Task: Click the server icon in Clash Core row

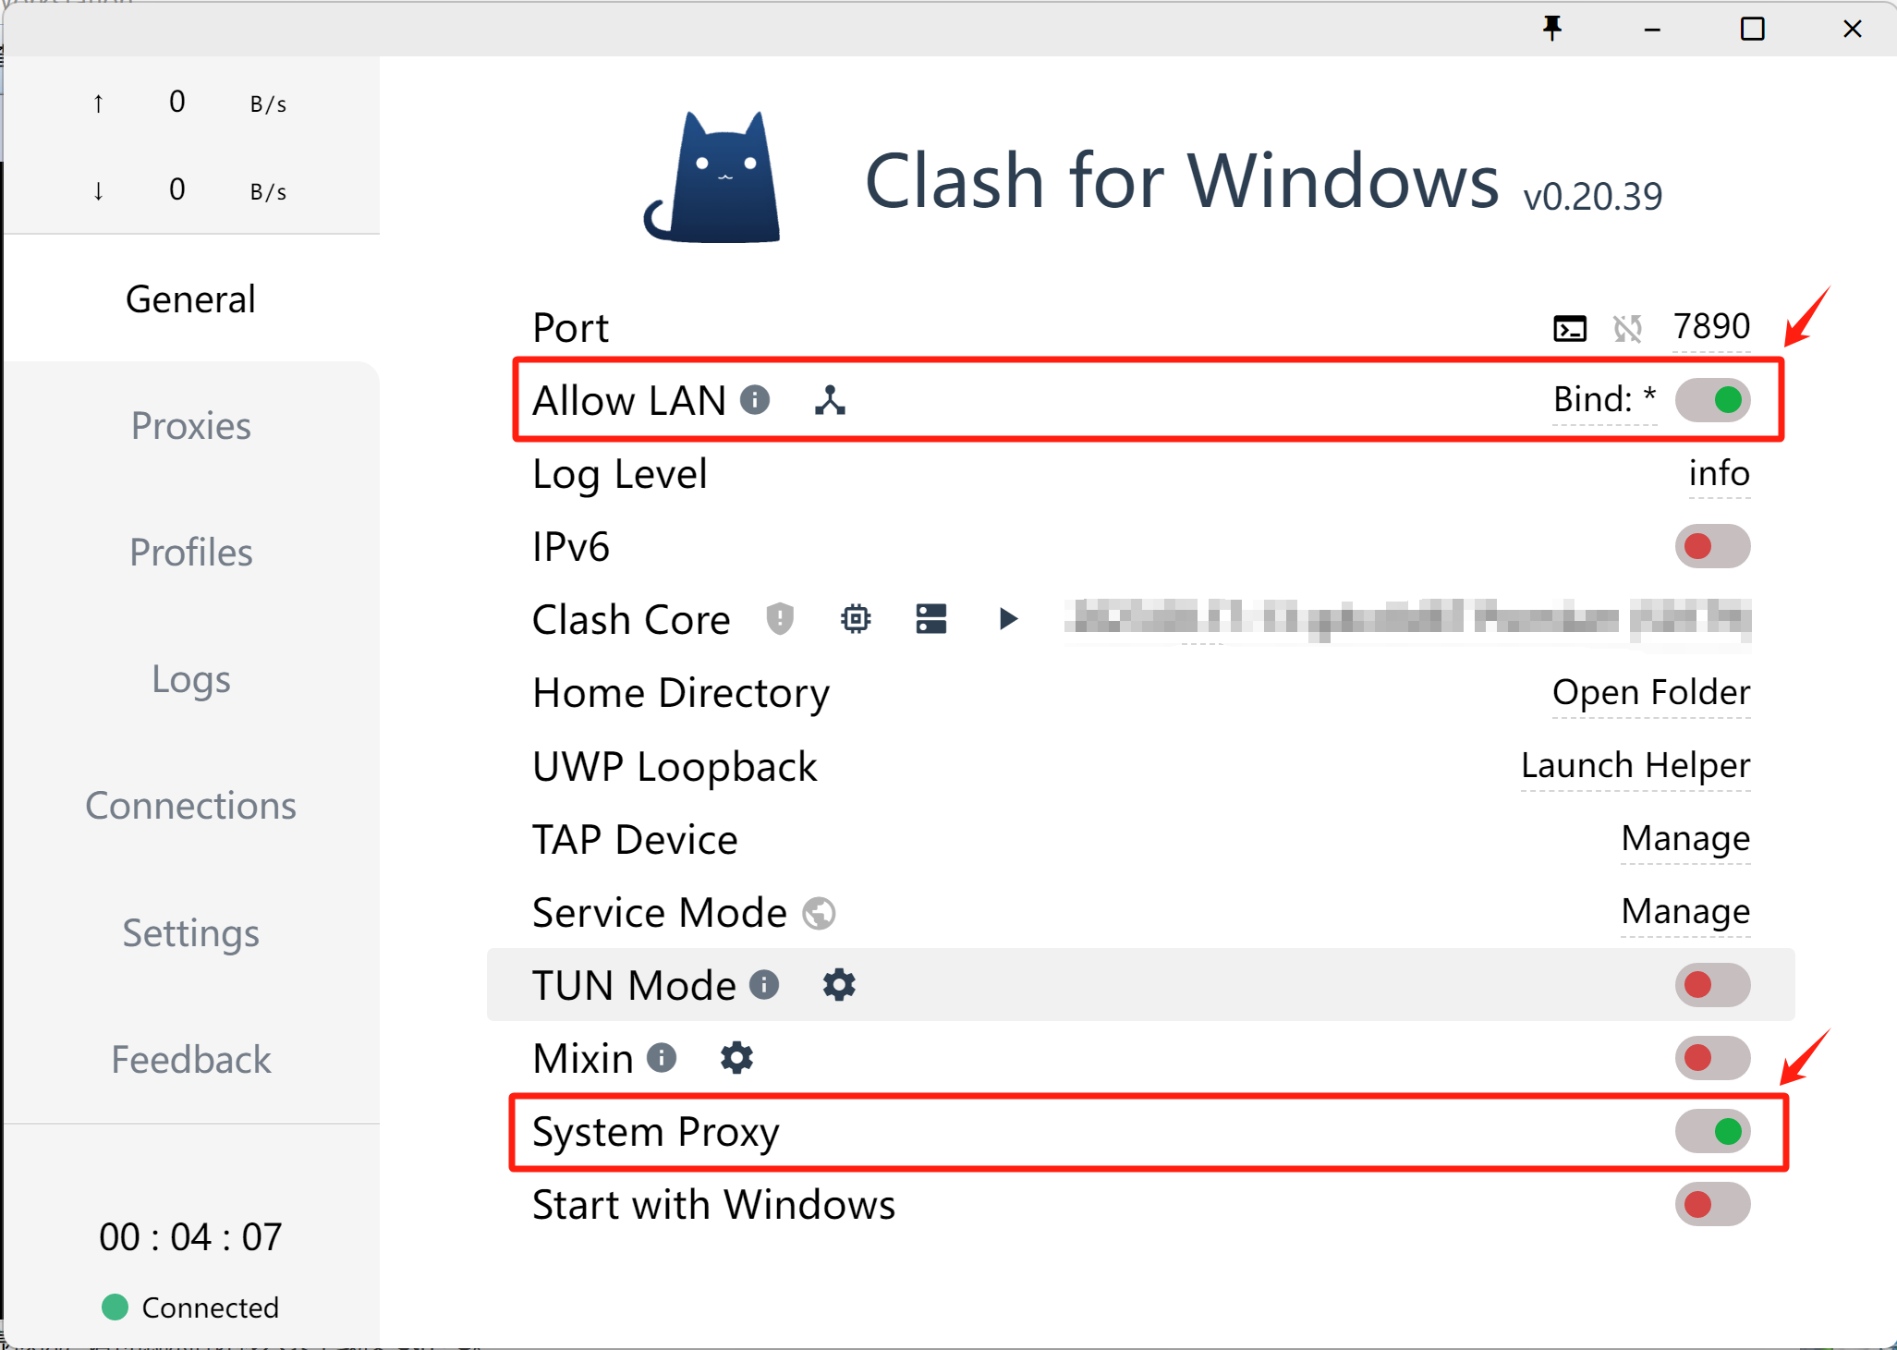Action: click(x=930, y=618)
